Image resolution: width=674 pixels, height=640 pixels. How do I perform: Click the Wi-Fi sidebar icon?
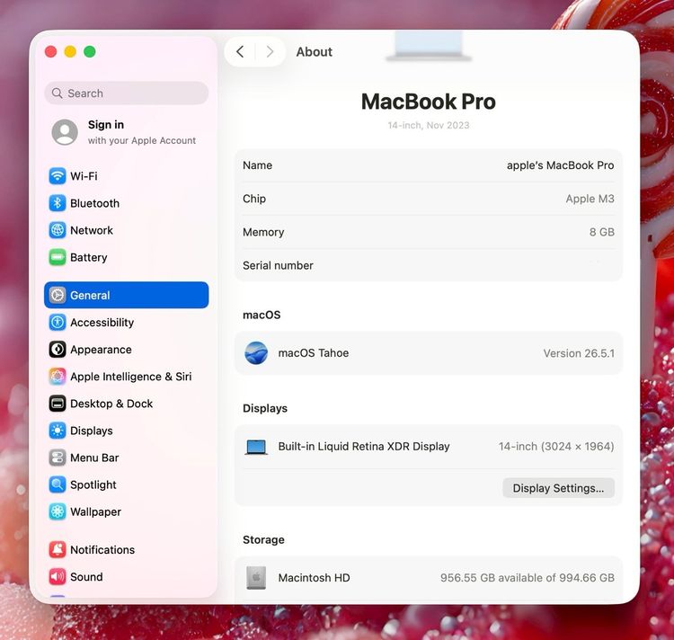[58, 176]
